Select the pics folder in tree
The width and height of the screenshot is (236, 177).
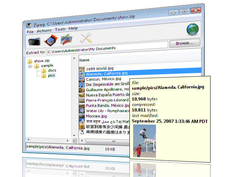coord(51,76)
